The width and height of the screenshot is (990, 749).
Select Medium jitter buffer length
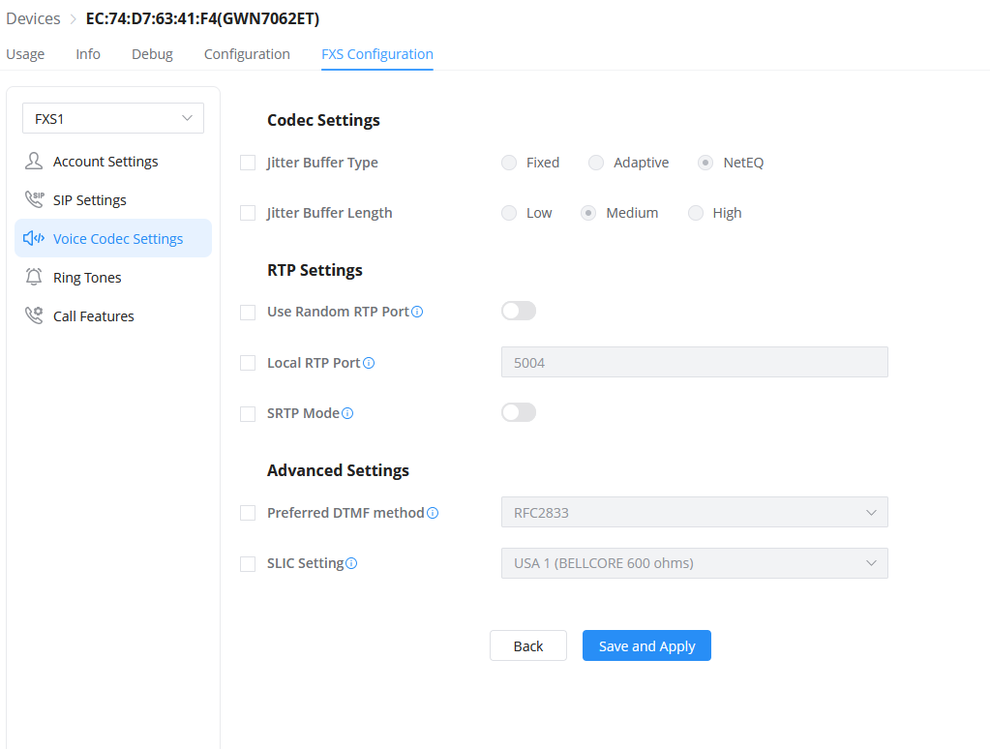click(588, 213)
